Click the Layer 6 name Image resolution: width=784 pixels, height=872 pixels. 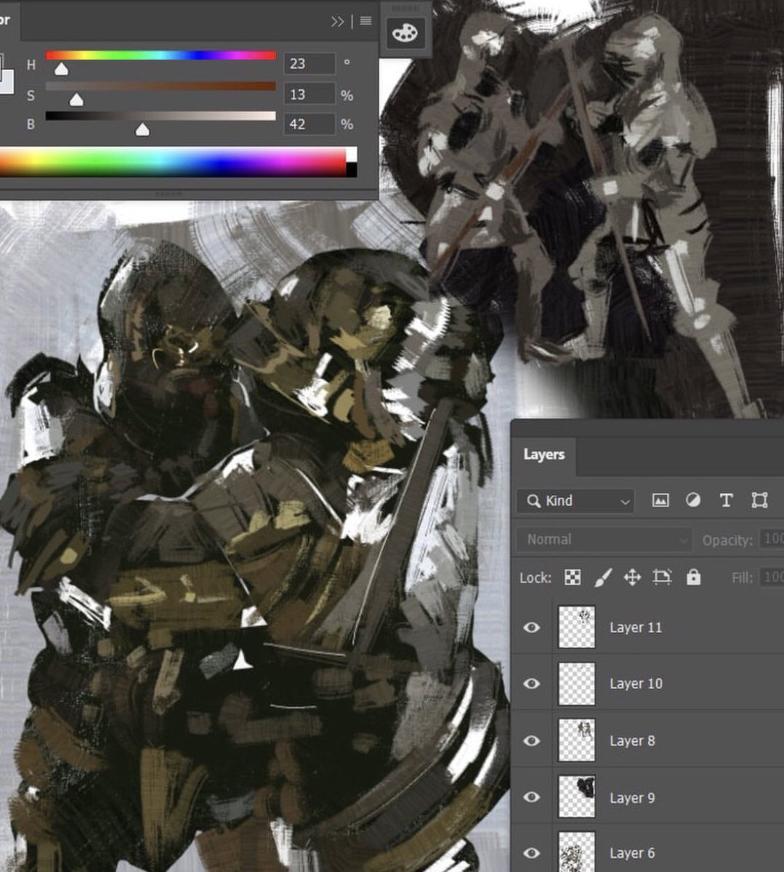(632, 853)
